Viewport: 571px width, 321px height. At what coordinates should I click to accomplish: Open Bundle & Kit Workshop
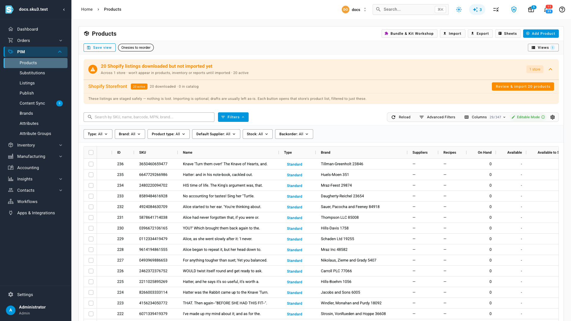(409, 34)
